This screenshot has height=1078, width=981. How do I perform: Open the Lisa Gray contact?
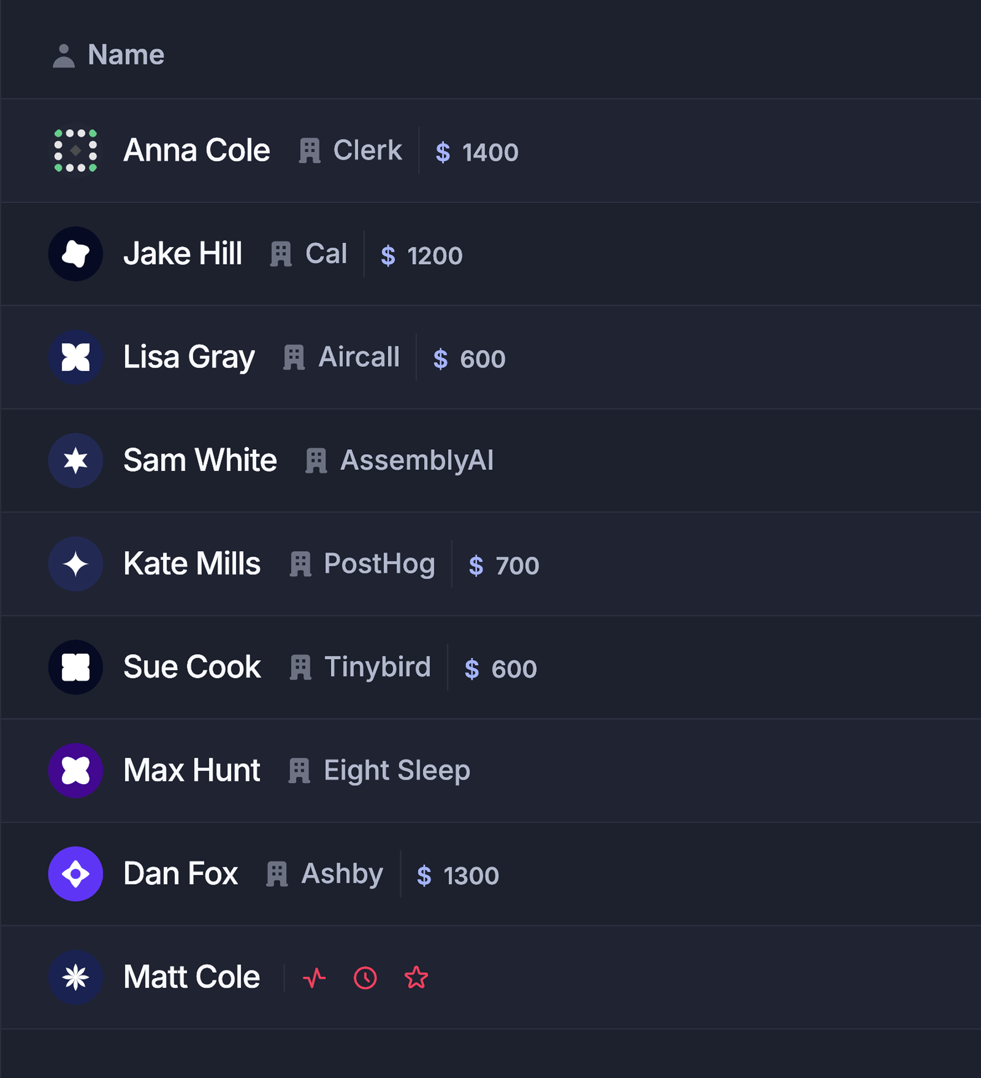coord(189,357)
